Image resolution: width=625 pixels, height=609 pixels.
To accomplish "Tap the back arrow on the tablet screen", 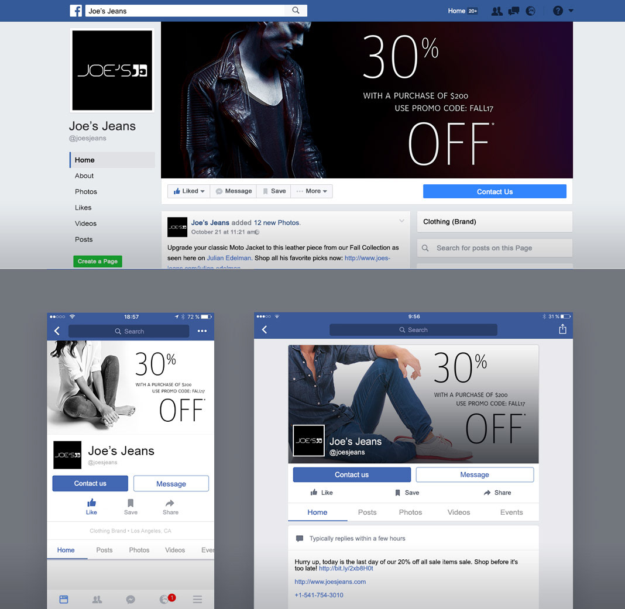I will (x=265, y=329).
